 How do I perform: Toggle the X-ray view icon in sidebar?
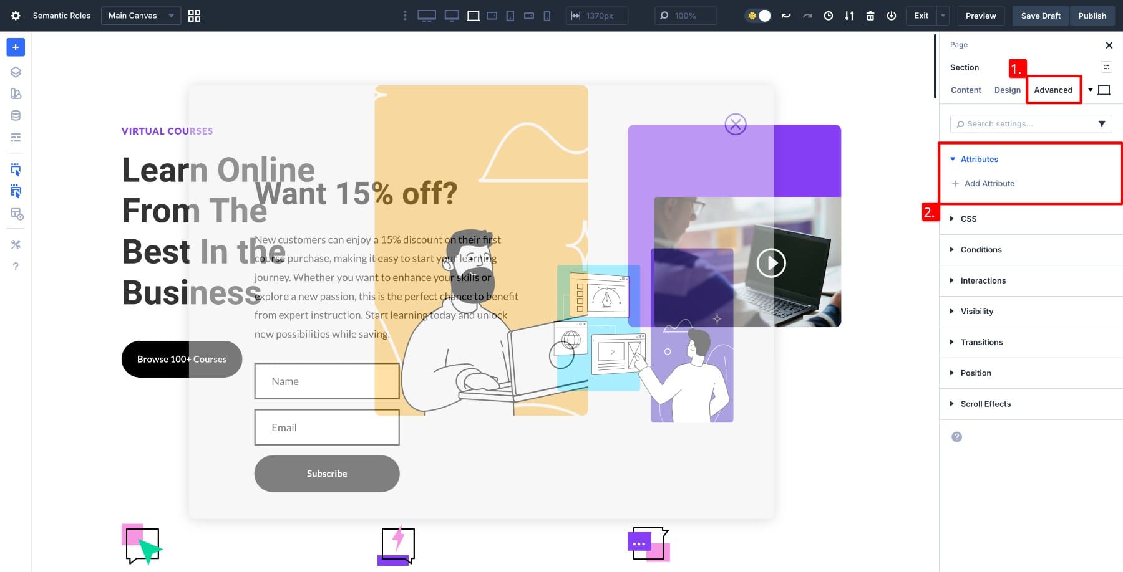pos(16,214)
